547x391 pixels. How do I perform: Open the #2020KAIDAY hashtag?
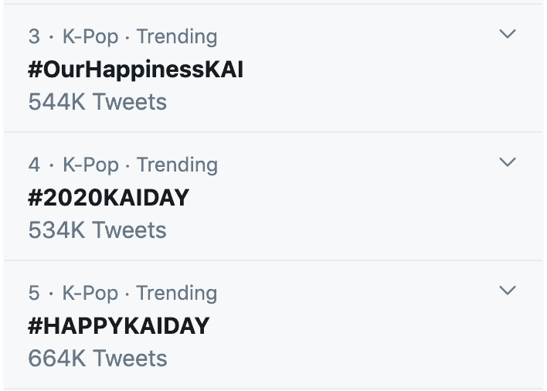pyautogui.click(x=108, y=198)
